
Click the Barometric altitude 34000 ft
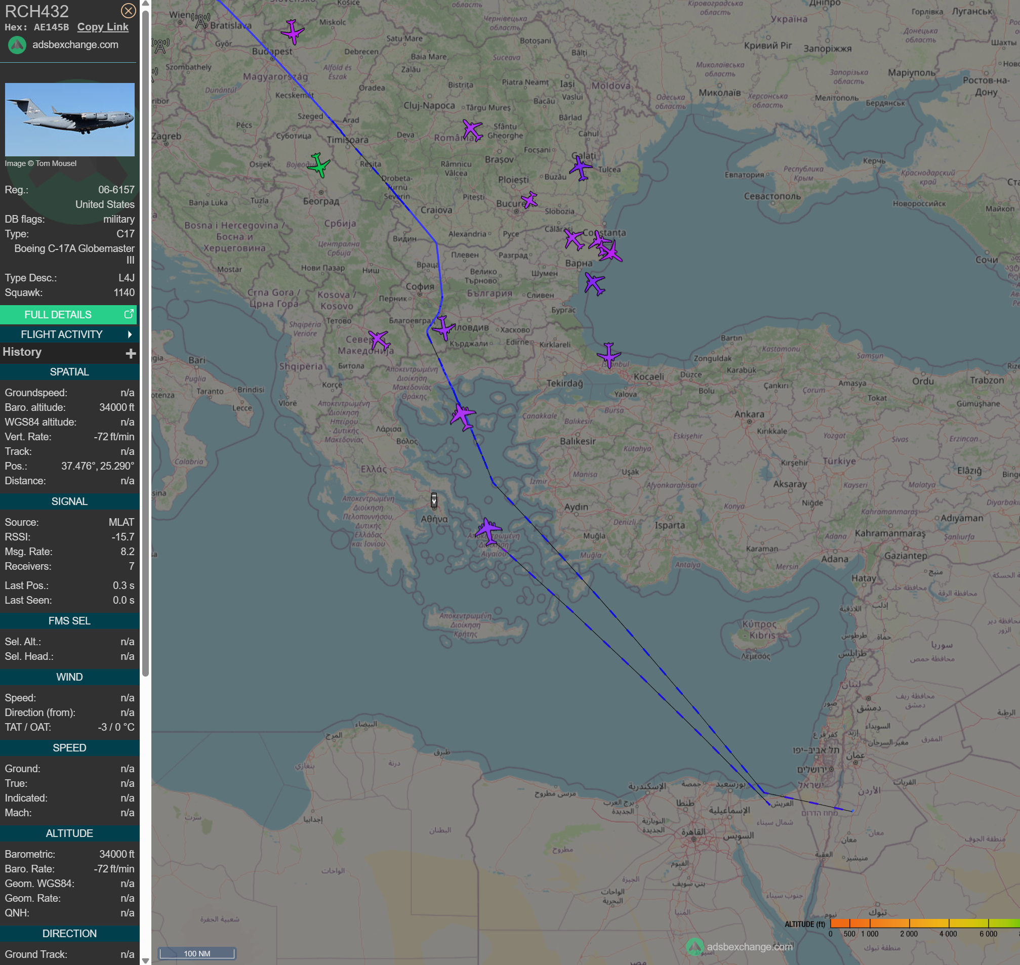coord(117,854)
